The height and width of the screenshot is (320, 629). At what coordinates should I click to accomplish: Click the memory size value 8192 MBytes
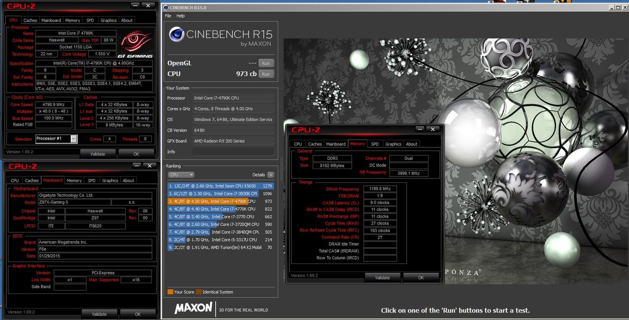(332, 166)
